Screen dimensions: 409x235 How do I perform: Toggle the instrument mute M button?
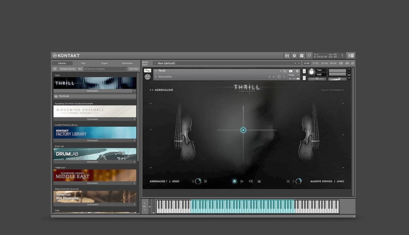point(304,79)
